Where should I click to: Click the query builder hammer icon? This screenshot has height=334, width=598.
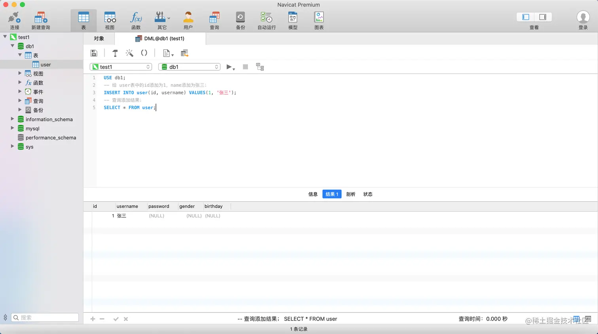(x=115, y=53)
